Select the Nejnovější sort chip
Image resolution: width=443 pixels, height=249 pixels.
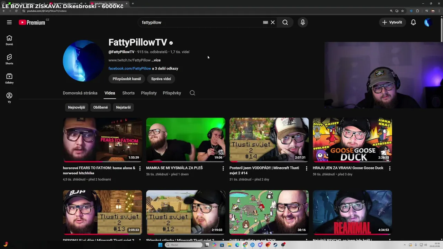(76, 107)
